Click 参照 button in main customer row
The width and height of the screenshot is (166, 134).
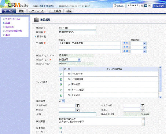tap(126, 43)
